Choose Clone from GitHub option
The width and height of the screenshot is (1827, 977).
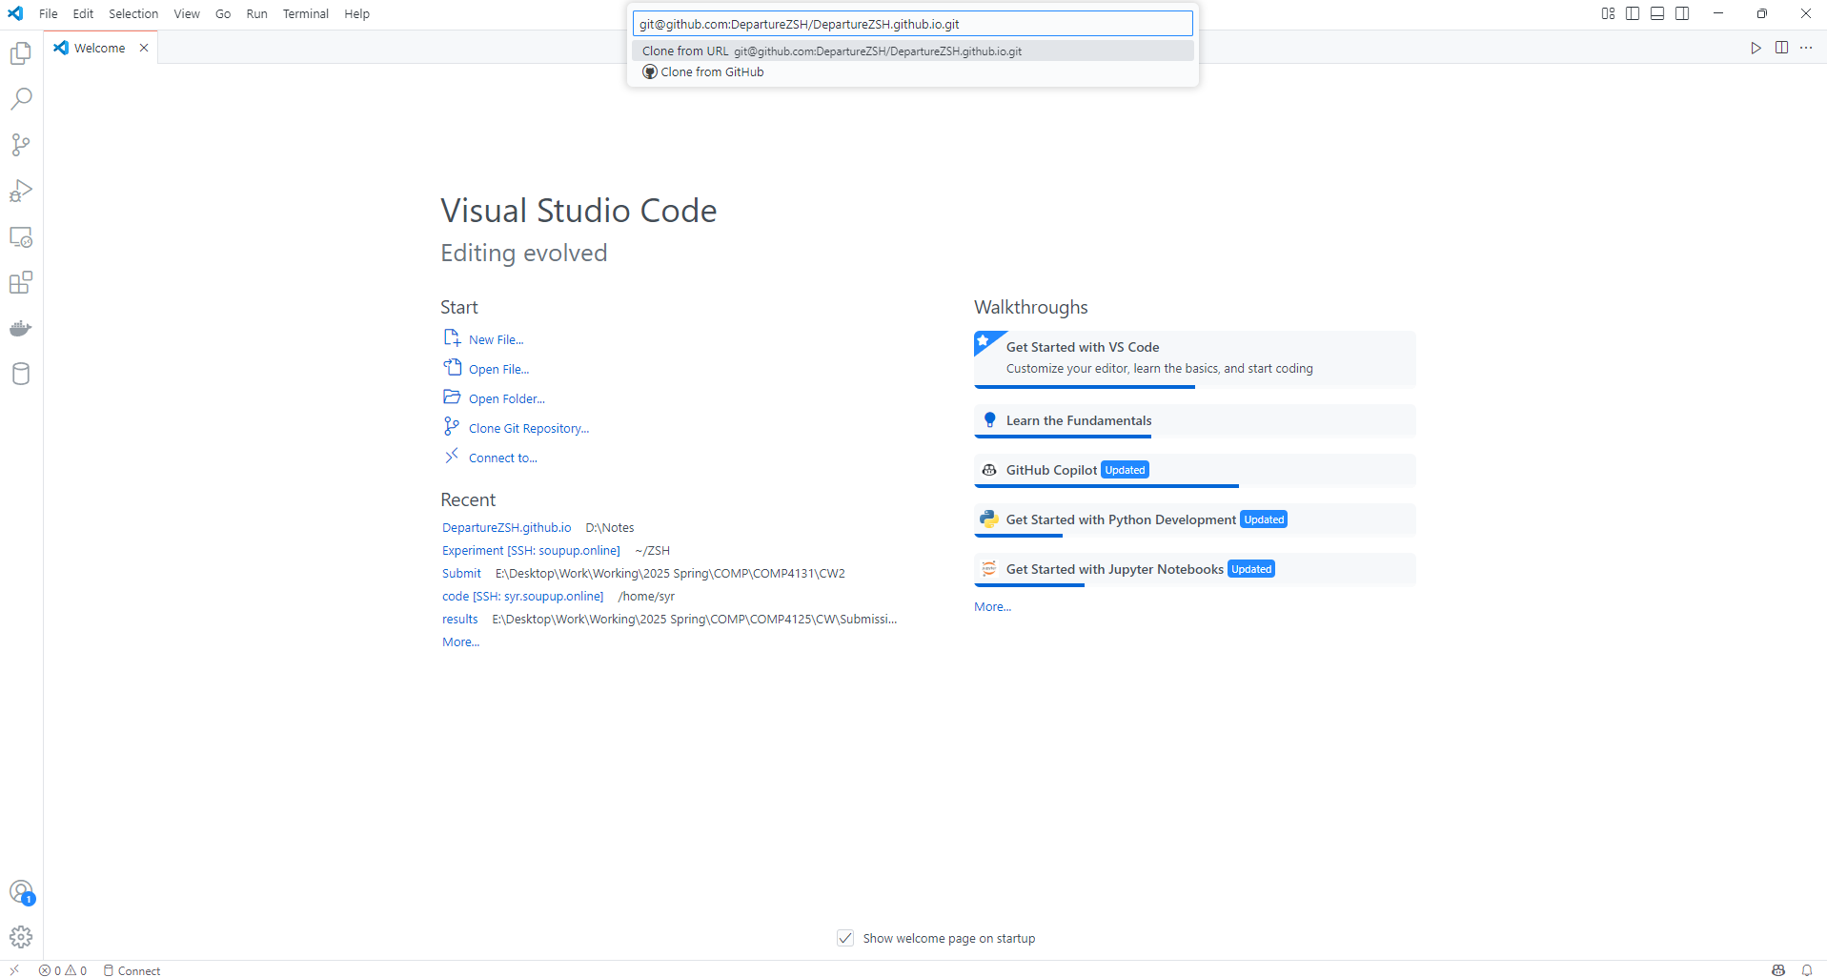[x=912, y=71]
